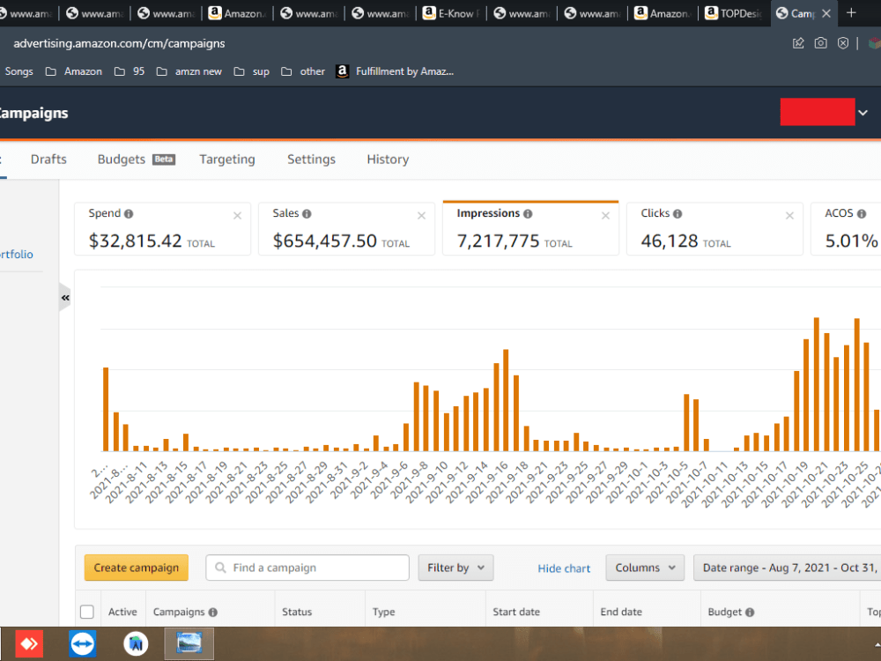Screen dimensions: 881x661
Task: Click the share page icon in address bar
Action: [798, 43]
